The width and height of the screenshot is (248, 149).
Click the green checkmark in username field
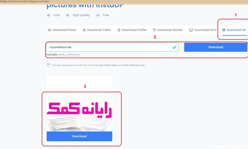(174, 47)
